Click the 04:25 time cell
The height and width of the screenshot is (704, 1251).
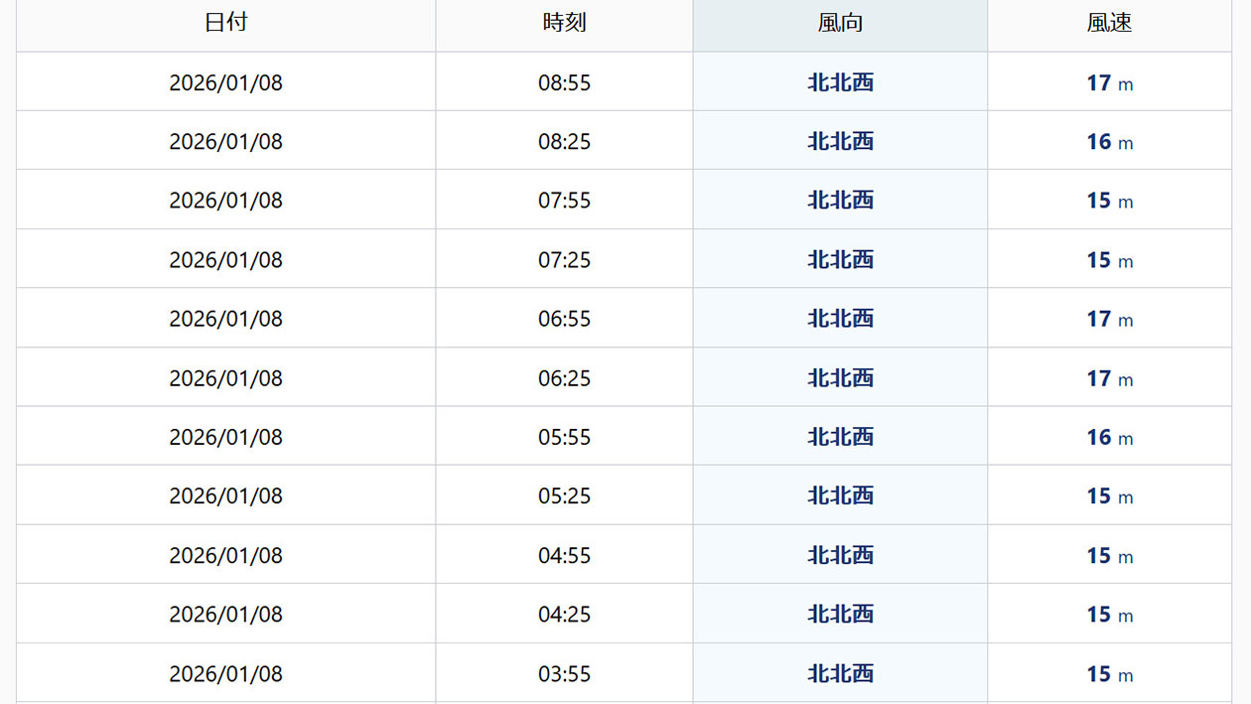point(564,615)
